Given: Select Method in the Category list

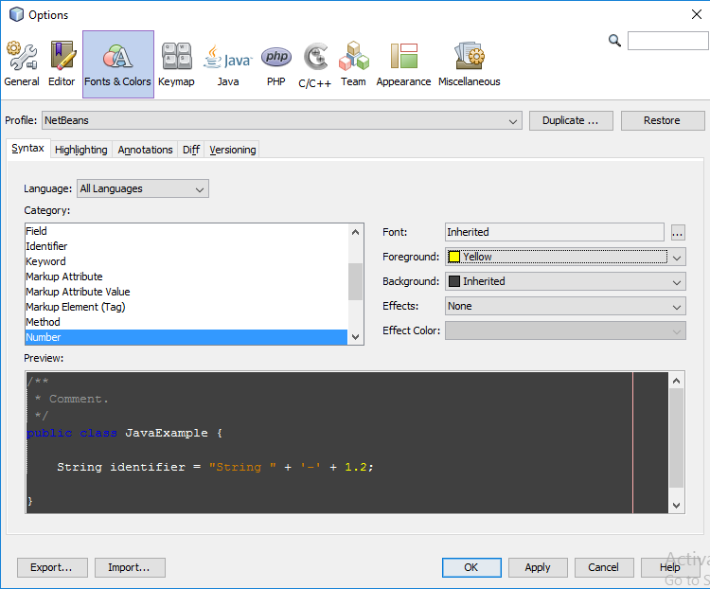Looking at the screenshot, I should pyautogui.click(x=186, y=322).
